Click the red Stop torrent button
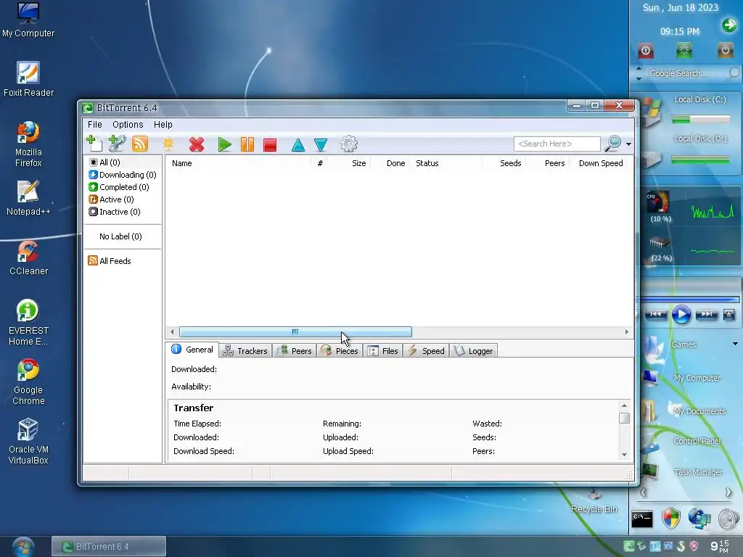 coord(270,144)
